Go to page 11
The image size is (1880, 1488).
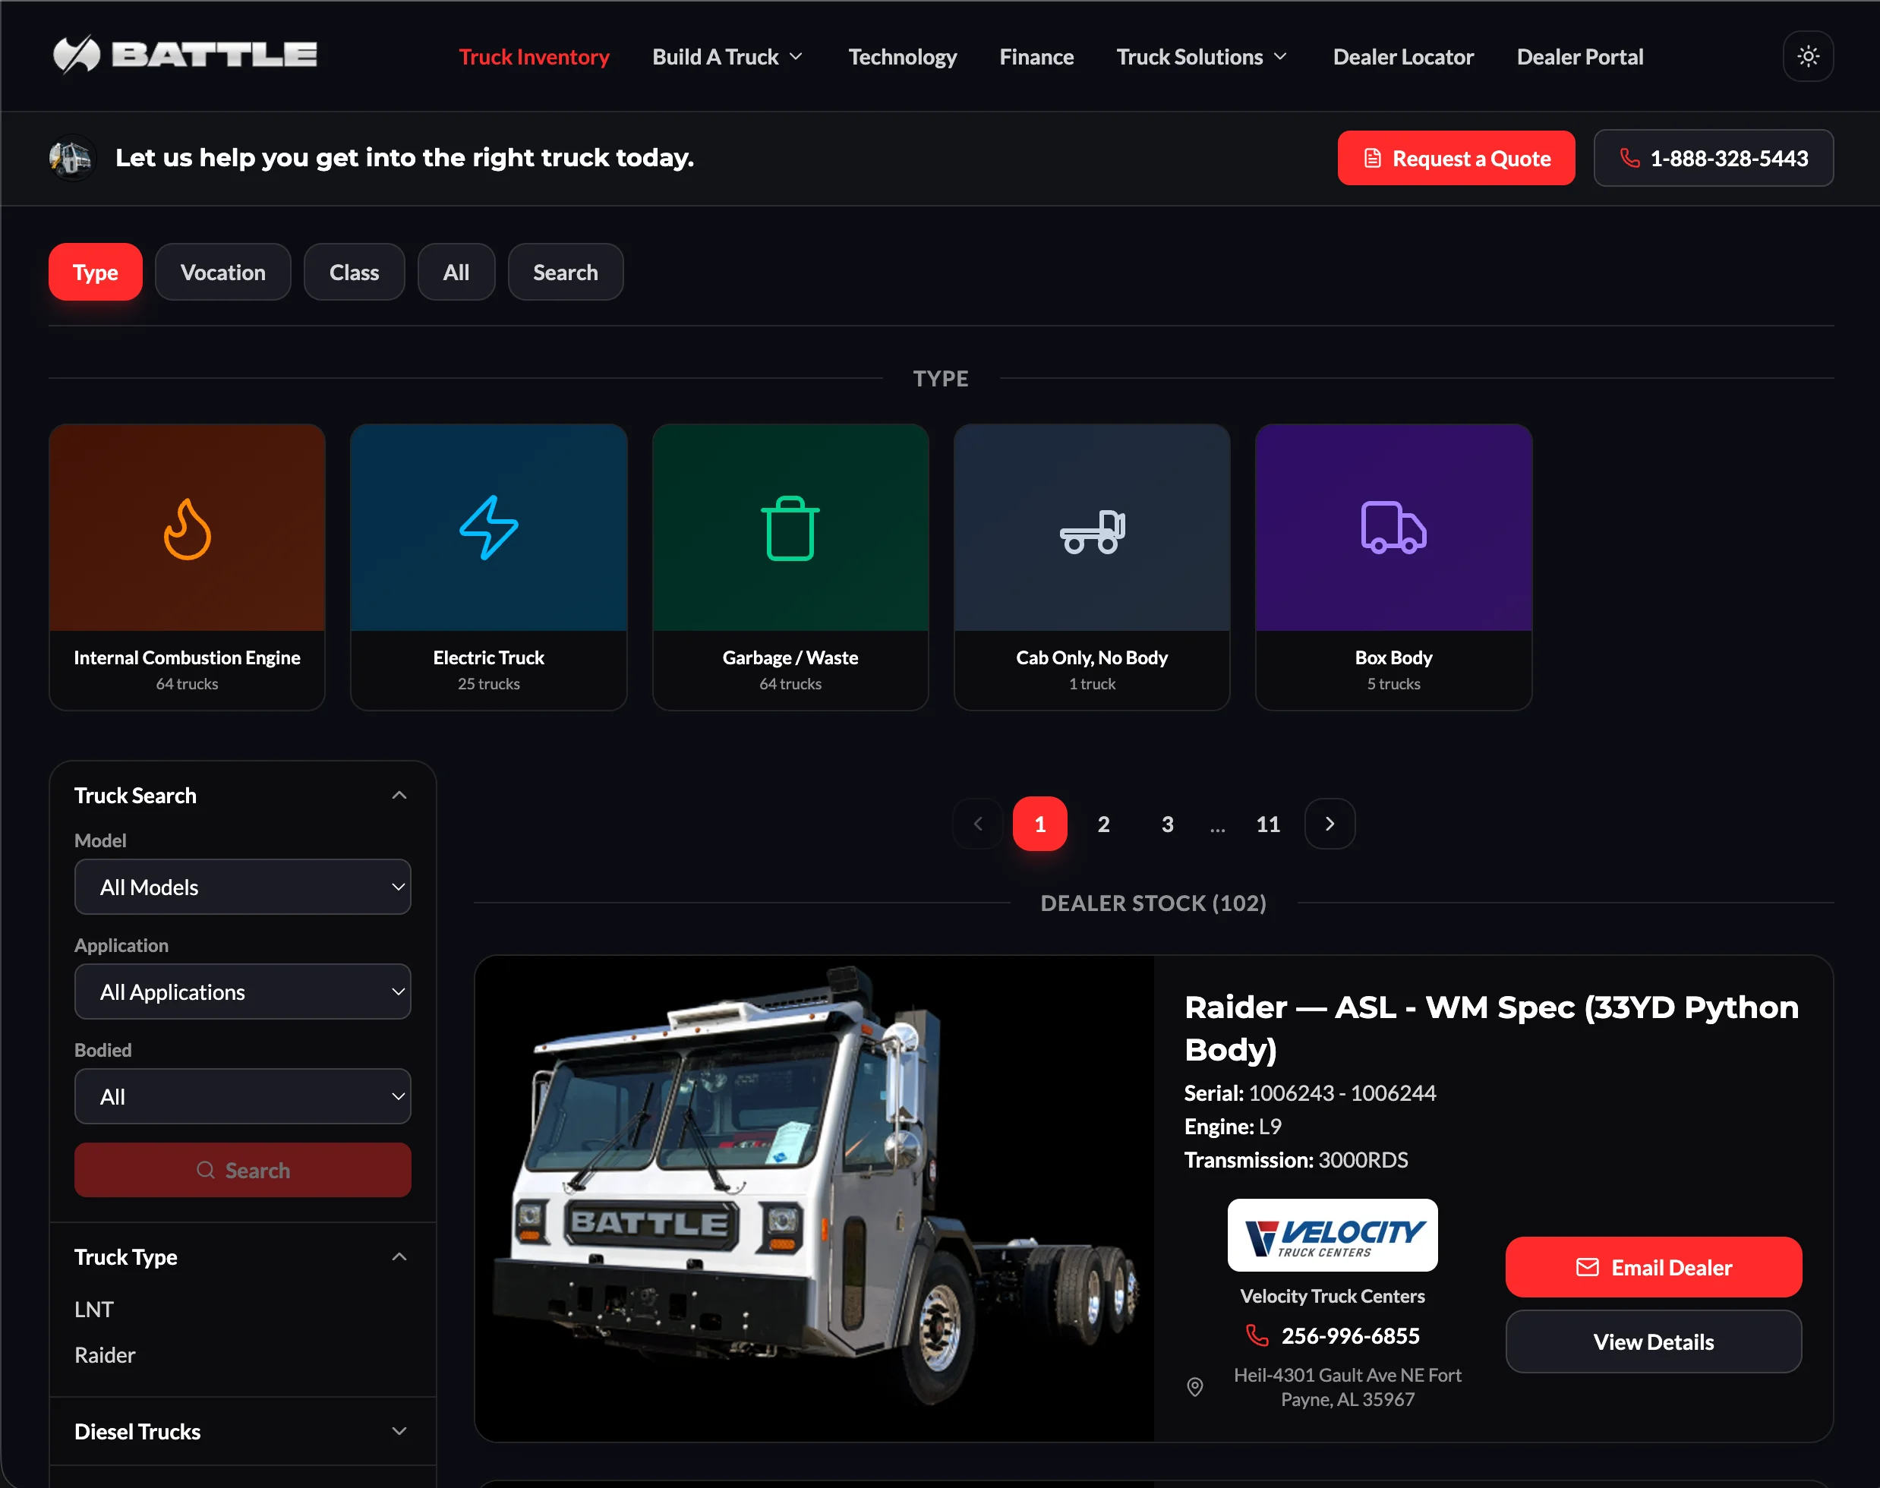coord(1267,823)
